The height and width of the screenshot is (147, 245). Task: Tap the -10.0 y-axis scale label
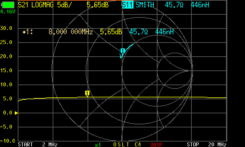pyautogui.click(x=8, y=141)
